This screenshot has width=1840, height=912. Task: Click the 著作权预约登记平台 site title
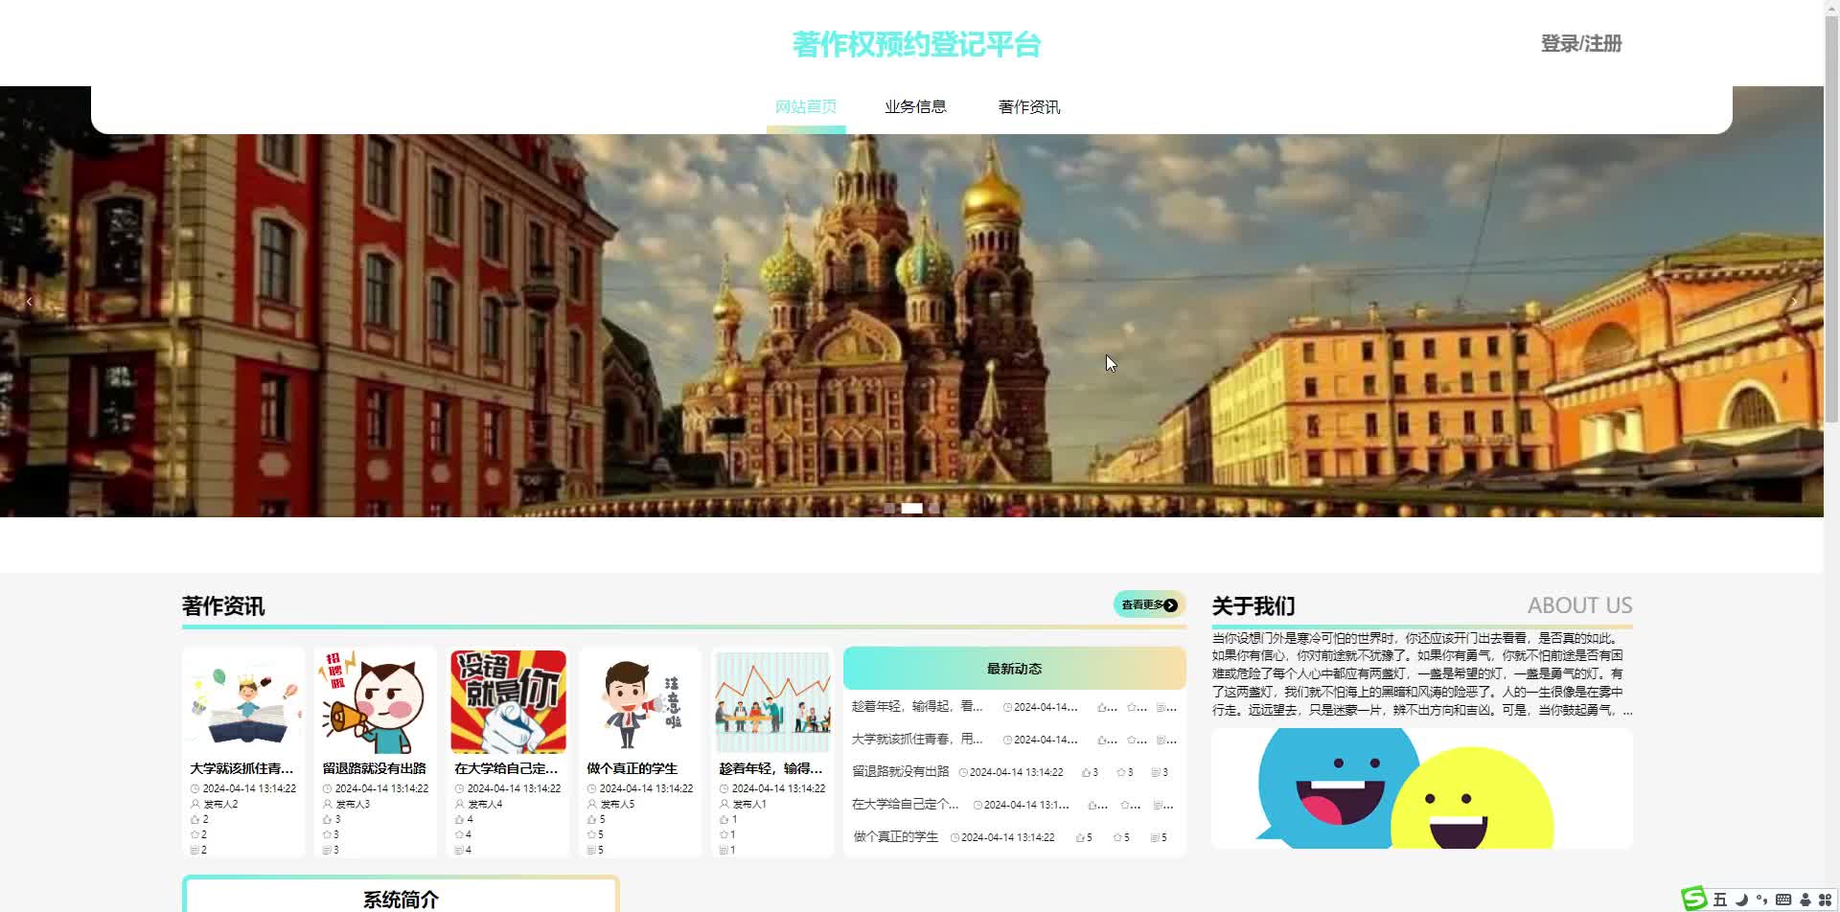tap(916, 45)
